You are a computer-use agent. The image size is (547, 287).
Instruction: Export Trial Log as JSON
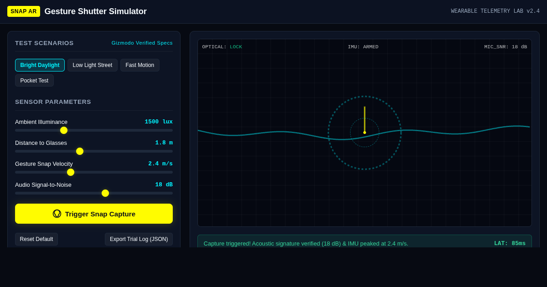[x=139, y=239]
